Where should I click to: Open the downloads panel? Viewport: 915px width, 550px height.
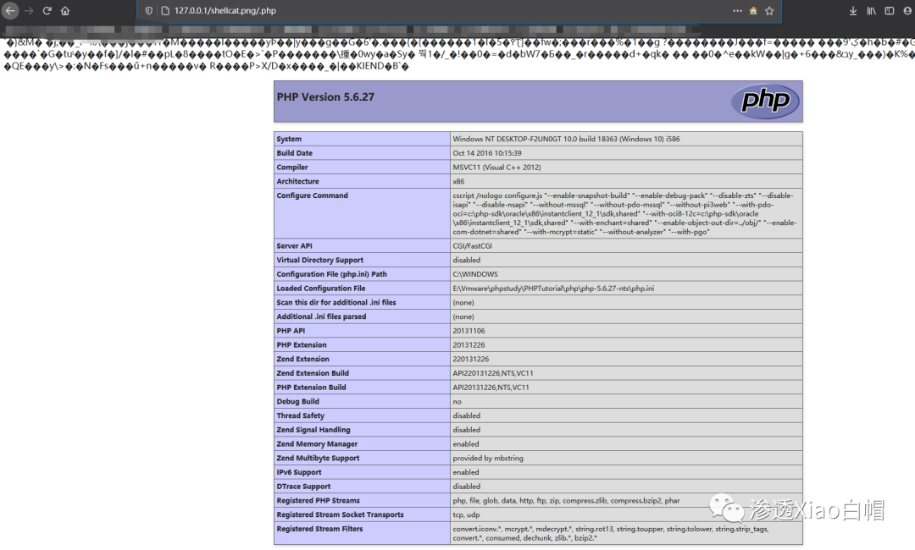pyautogui.click(x=853, y=10)
